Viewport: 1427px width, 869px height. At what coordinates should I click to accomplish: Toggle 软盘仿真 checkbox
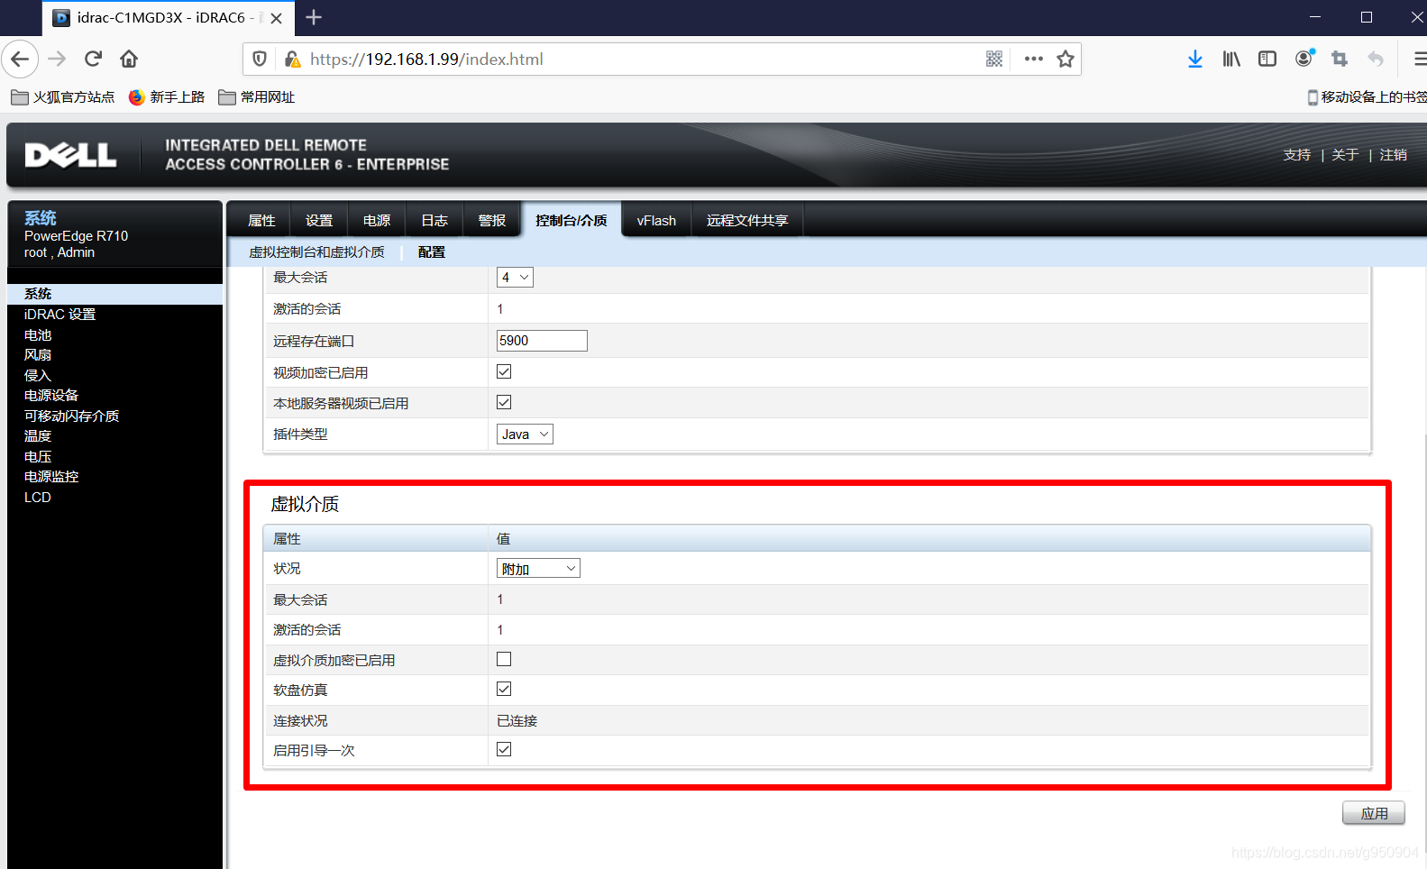click(x=504, y=689)
